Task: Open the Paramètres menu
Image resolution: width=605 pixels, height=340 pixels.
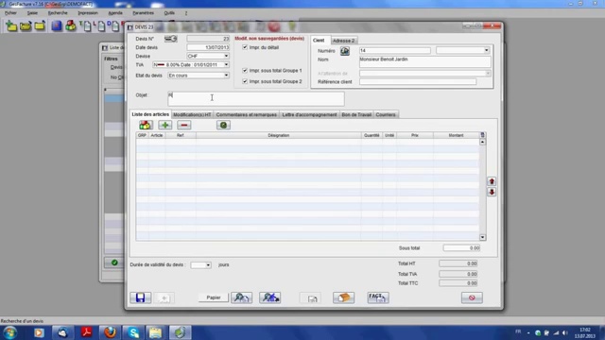Action: coord(143,12)
